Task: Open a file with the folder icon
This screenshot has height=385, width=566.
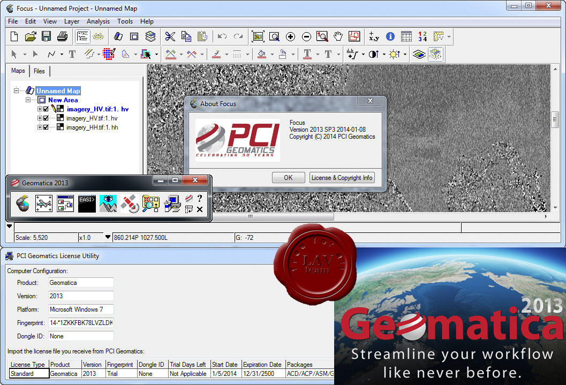Action: point(31,36)
